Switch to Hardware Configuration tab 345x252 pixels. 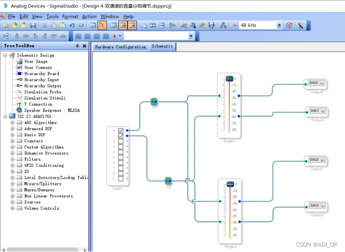pyautogui.click(x=120, y=47)
